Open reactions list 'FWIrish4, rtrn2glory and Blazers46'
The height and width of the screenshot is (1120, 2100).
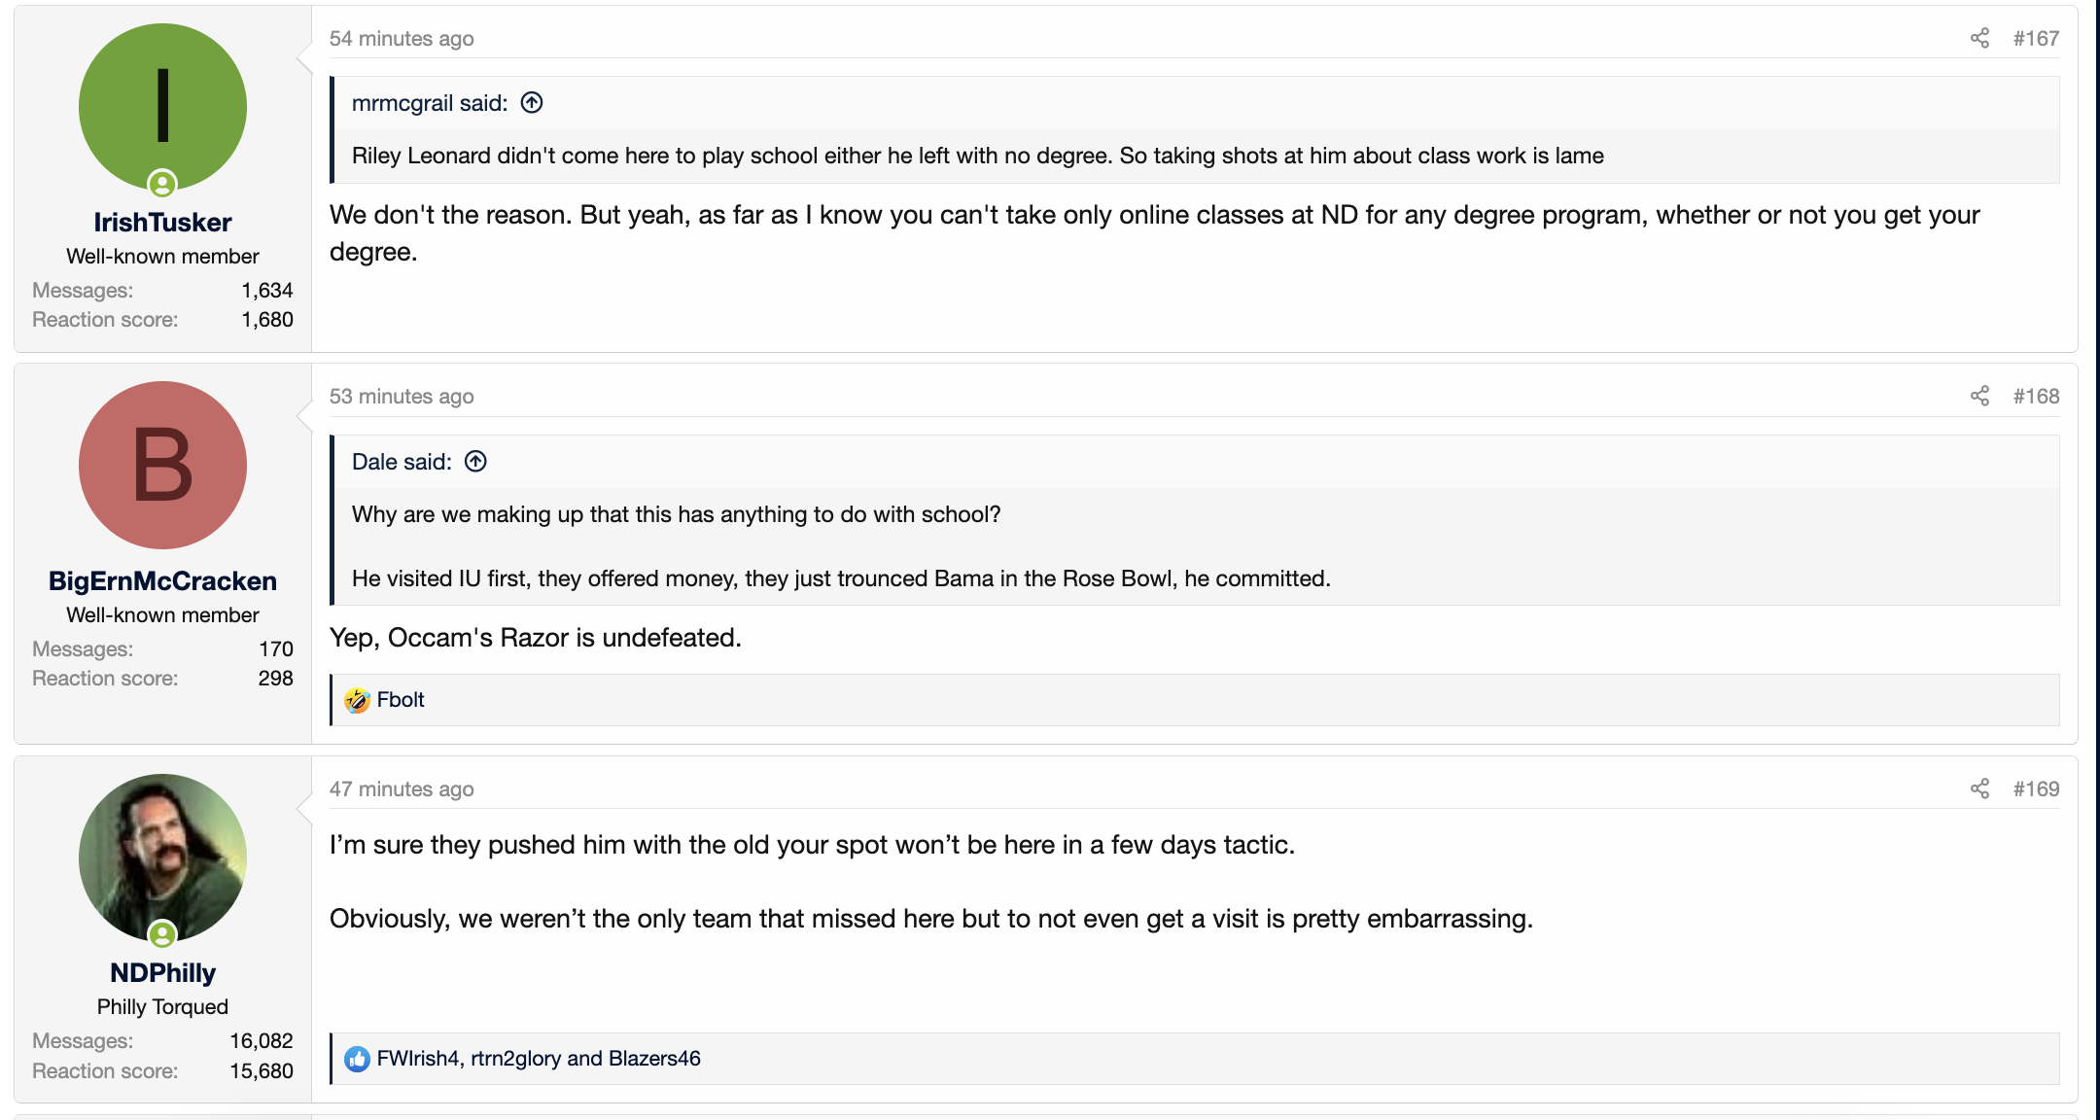(x=539, y=1059)
